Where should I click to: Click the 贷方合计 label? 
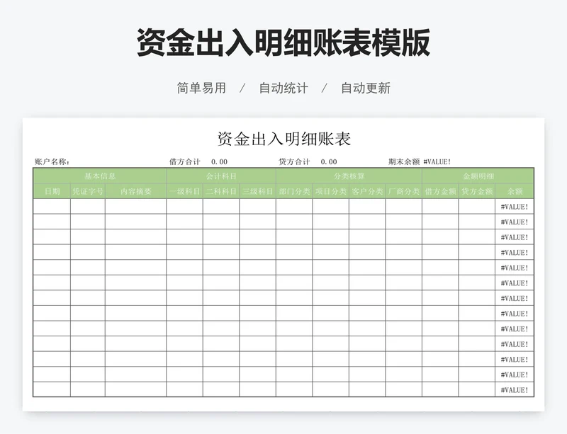pyautogui.click(x=294, y=161)
